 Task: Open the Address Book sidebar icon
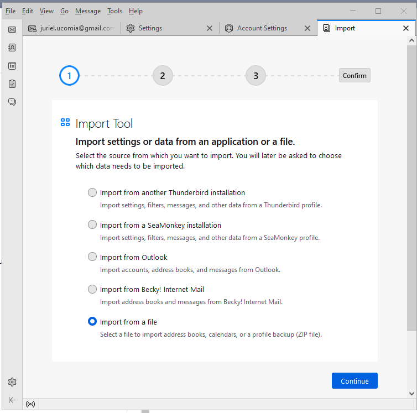coord(12,48)
